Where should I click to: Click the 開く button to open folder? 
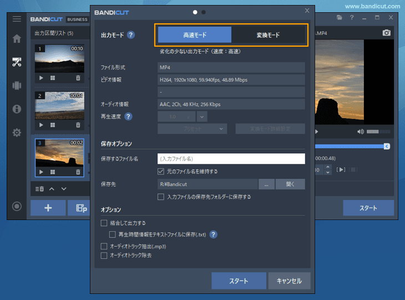290,184
